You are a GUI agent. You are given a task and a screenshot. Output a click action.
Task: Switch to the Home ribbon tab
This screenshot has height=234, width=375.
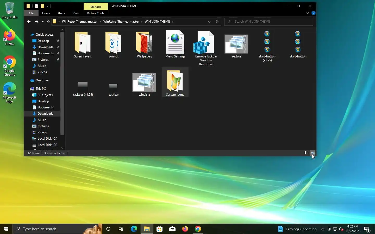[46, 13]
